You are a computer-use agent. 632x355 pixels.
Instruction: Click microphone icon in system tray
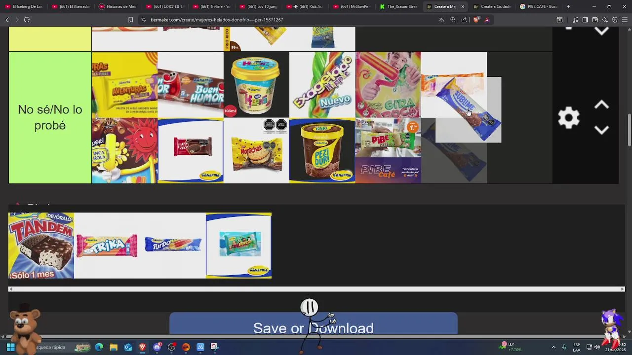[x=564, y=347]
